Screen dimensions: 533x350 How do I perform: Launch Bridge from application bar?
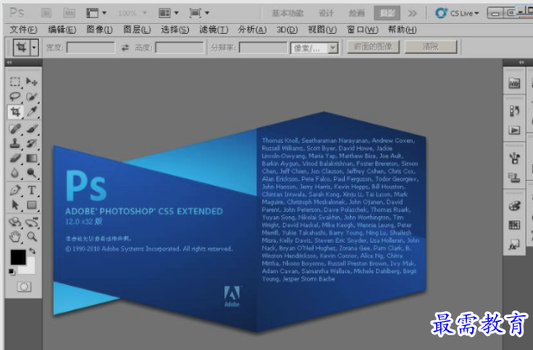pyautogui.click(x=46, y=13)
